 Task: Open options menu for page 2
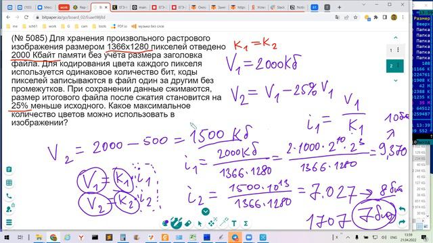(398, 65)
